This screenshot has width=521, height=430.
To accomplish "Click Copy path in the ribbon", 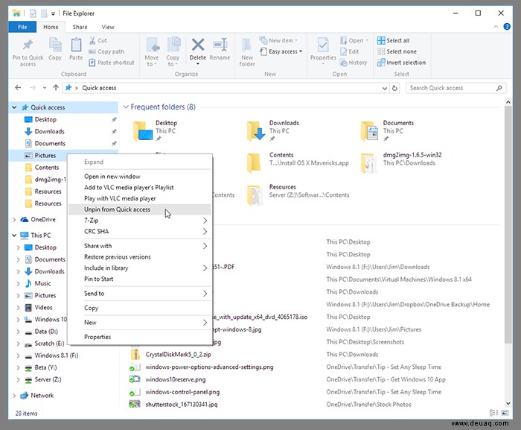I will click(106, 51).
